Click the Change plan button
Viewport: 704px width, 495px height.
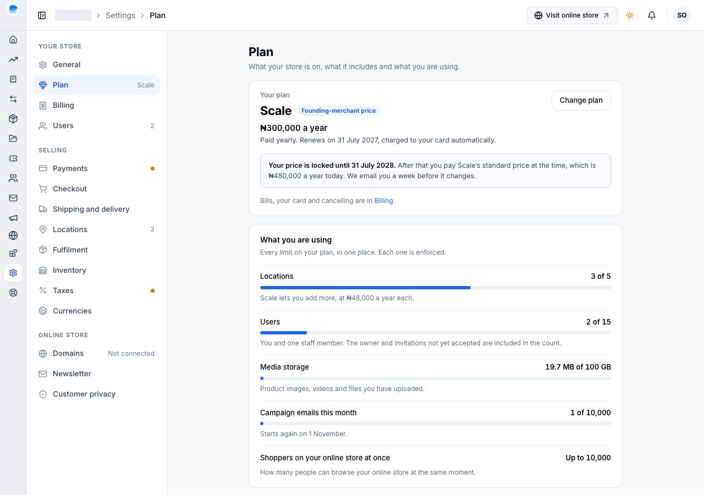581,101
